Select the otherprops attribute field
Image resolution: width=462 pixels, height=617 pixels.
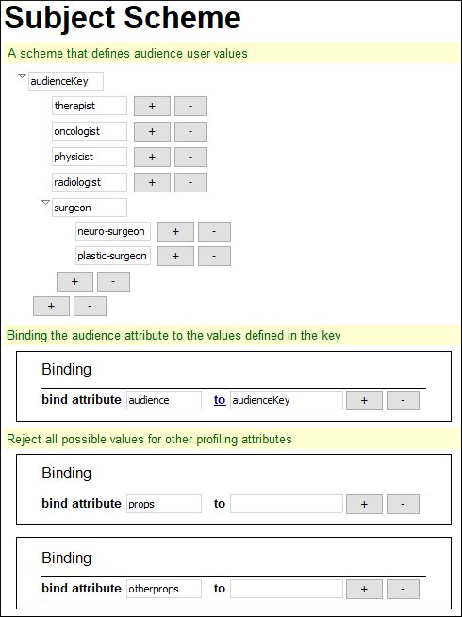tap(164, 589)
